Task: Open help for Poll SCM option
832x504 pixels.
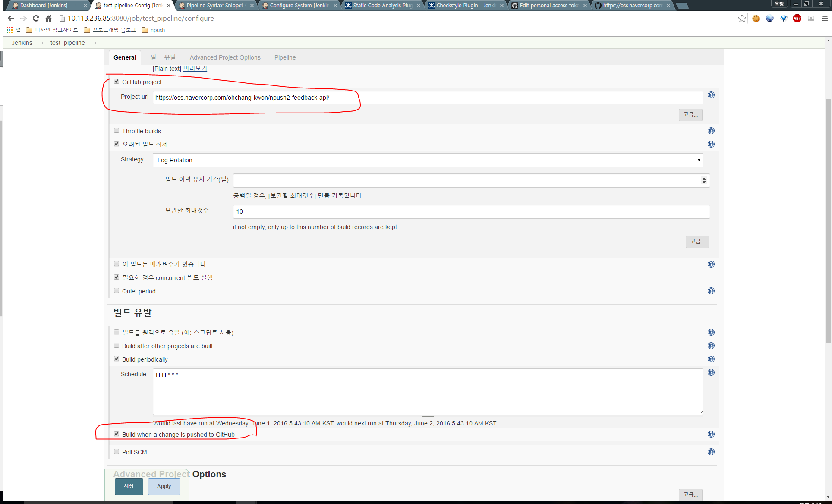Action: tap(711, 452)
